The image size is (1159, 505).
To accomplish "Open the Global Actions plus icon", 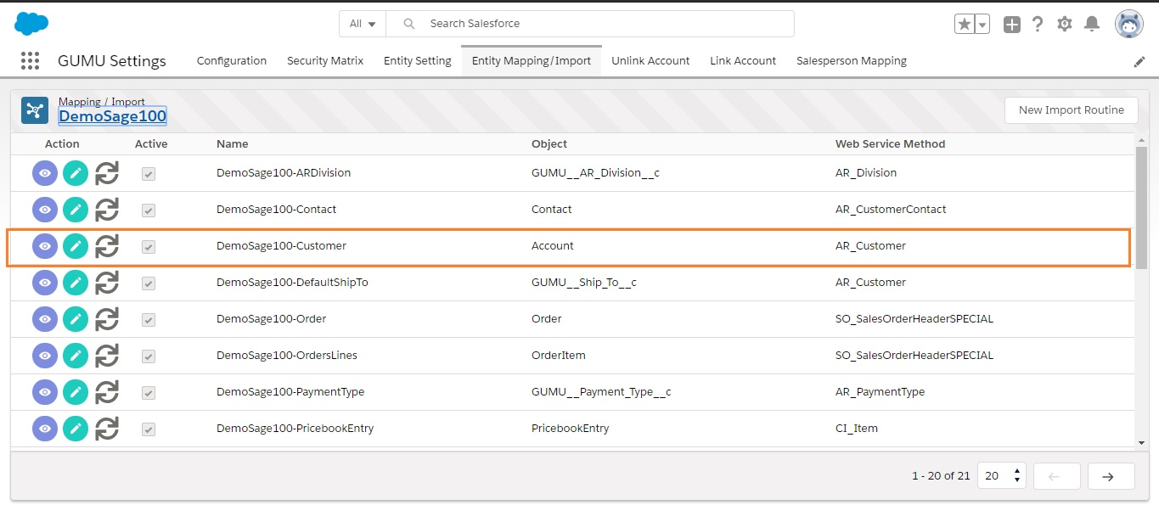I will [1011, 25].
